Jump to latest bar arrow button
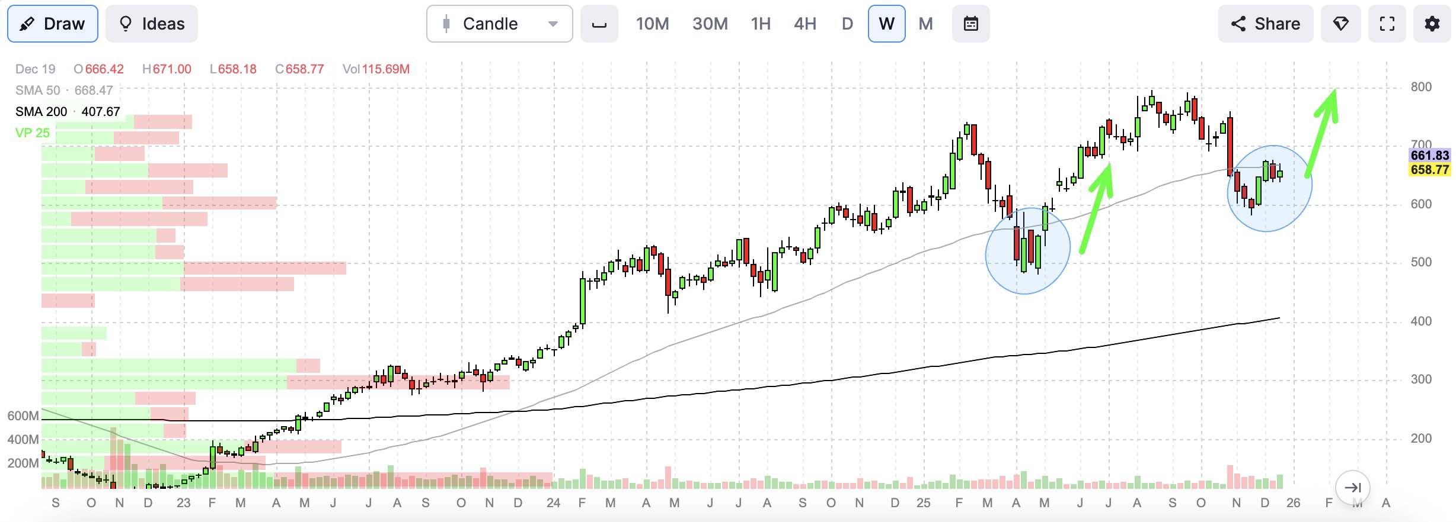The width and height of the screenshot is (1456, 522). tap(1352, 487)
